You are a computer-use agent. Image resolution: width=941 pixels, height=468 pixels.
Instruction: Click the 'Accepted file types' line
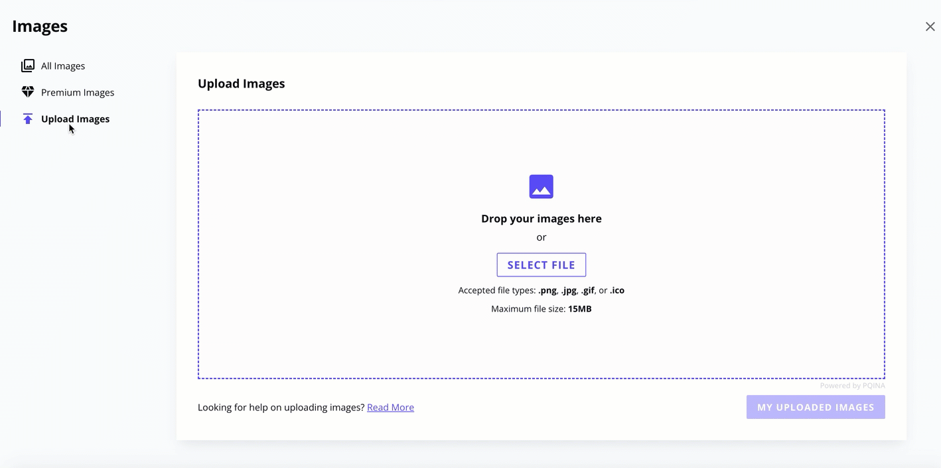coord(542,290)
